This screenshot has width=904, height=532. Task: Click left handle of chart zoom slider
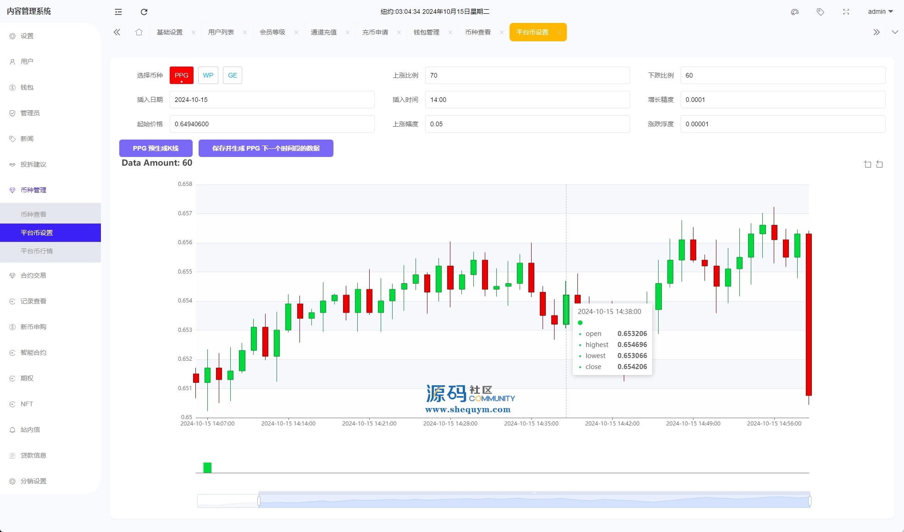259,501
